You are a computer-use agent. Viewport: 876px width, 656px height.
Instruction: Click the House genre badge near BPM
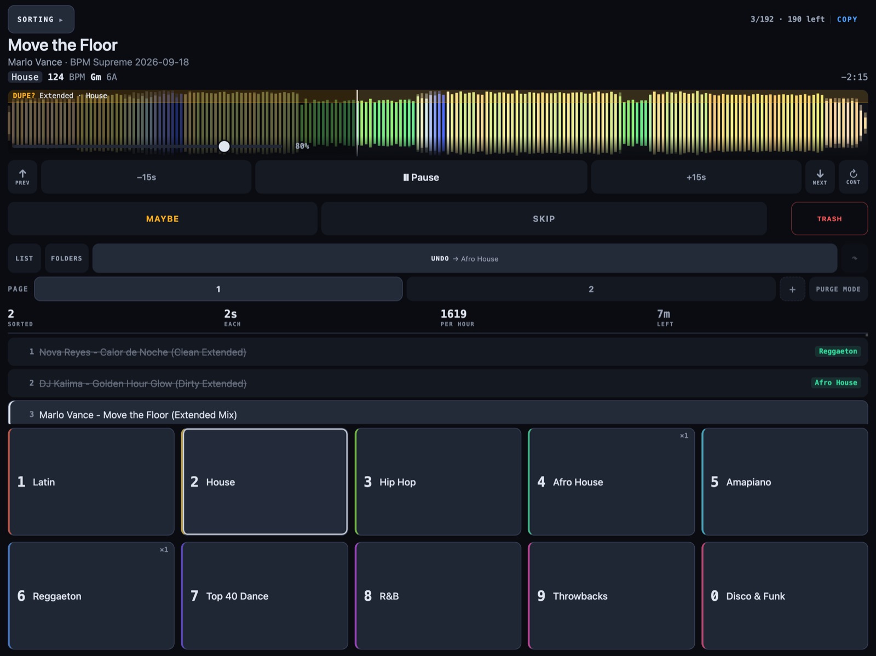click(x=25, y=77)
